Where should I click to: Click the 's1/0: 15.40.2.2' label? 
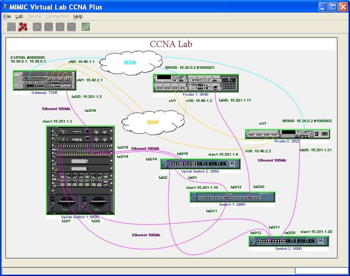click(258, 151)
